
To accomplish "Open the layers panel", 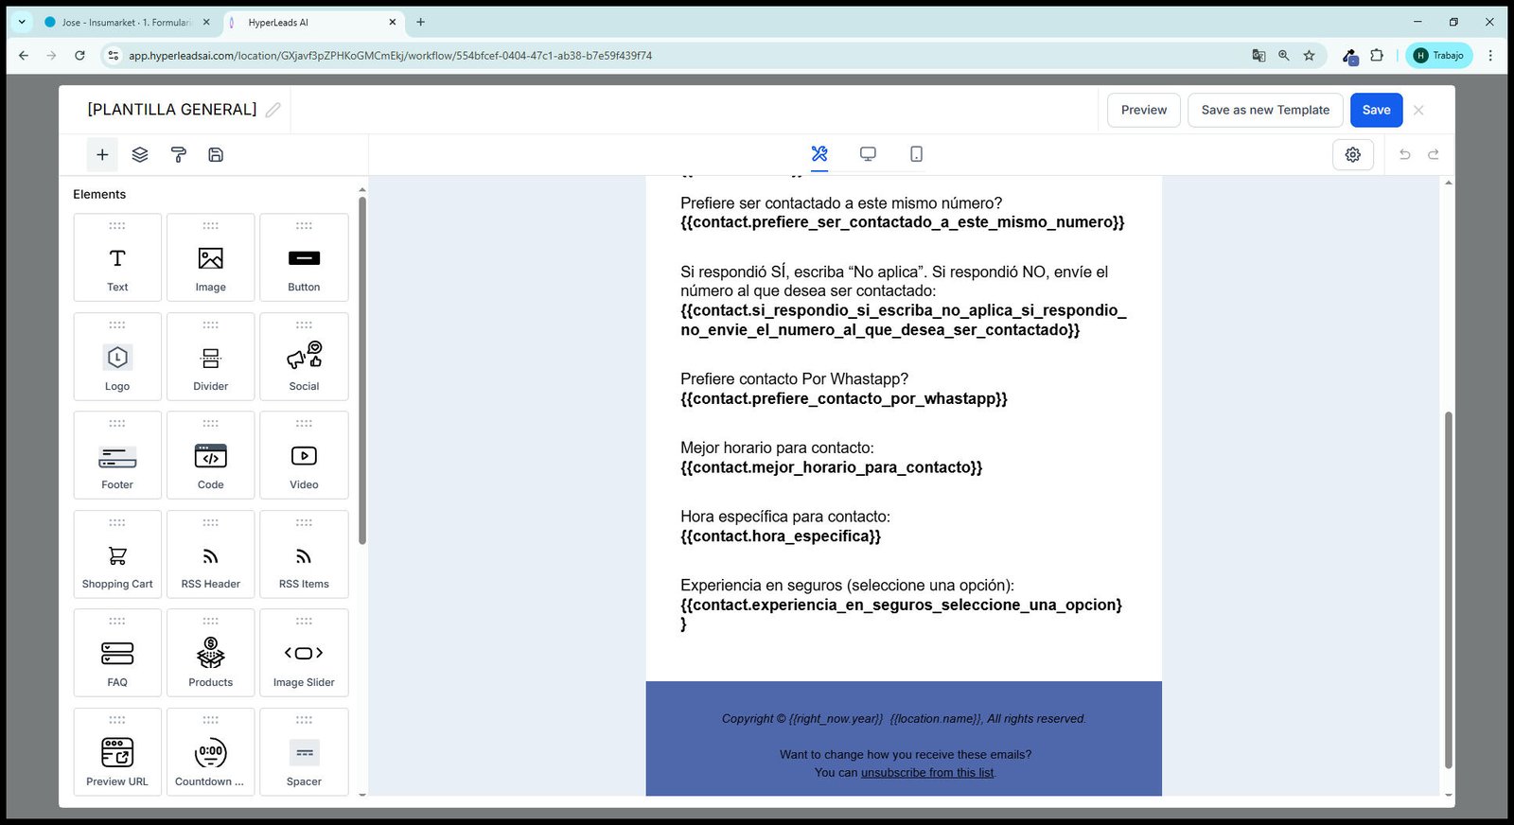I will point(140,154).
